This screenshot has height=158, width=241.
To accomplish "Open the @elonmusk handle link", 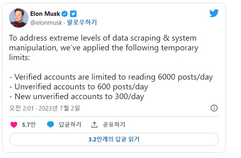I will tap(46, 23).
